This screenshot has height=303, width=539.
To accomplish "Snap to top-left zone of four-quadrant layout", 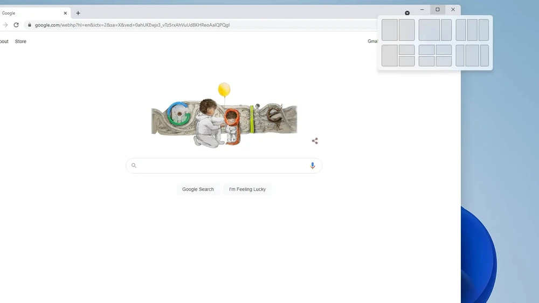I will [426, 50].
